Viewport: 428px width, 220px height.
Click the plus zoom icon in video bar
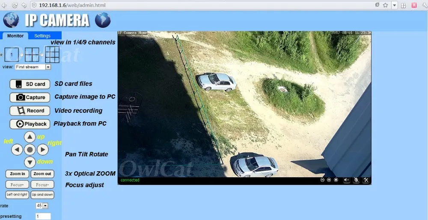[329, 180]
